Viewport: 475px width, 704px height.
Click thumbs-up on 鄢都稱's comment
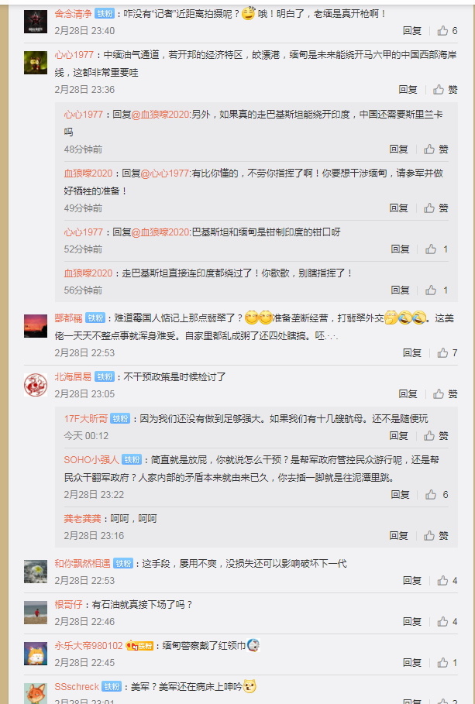447,353
